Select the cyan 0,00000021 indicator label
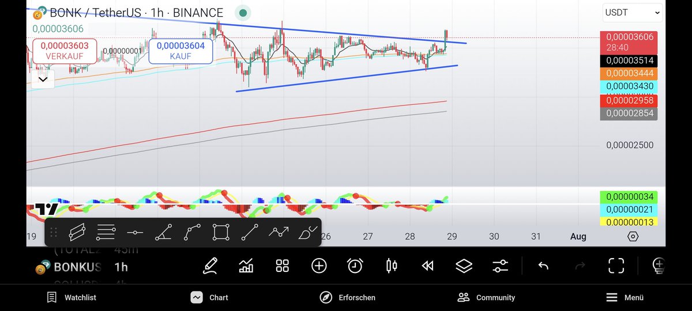Viewport: 692px width, 311px height. [629, 210]
